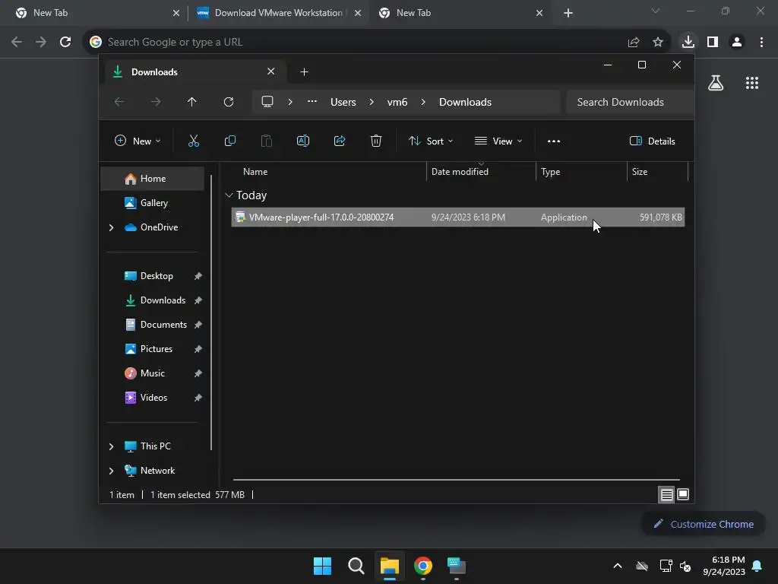Click Customize Chrome button
This screenshot has width=778, height=584.
(704, 525)
